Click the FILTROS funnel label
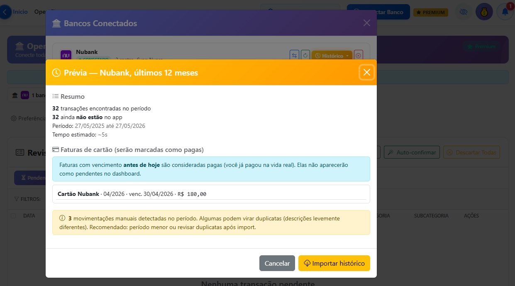 tap(27, 199)
